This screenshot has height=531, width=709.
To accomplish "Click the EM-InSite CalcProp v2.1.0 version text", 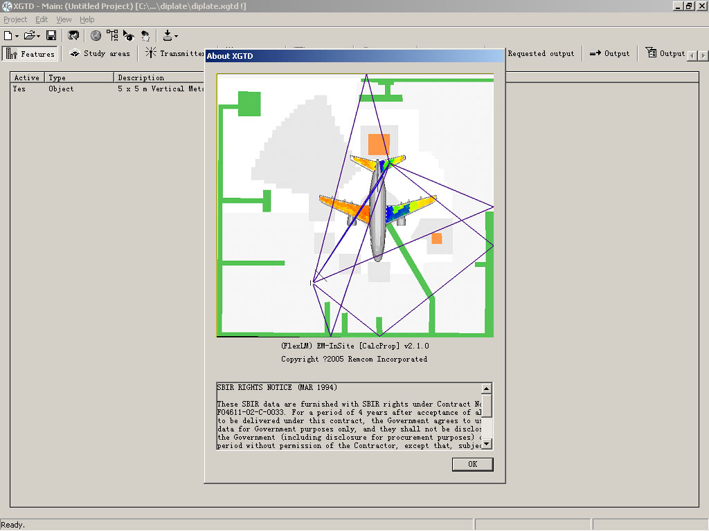I will 355,346.
